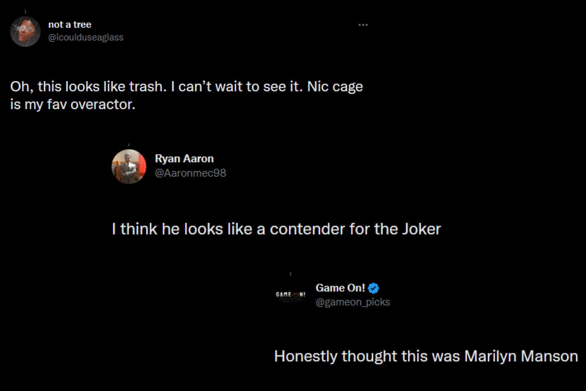The width and height of the screenshot is (586, 391).
Task: Click the Game On! logo avatar
Action: (x=290, y=295)
